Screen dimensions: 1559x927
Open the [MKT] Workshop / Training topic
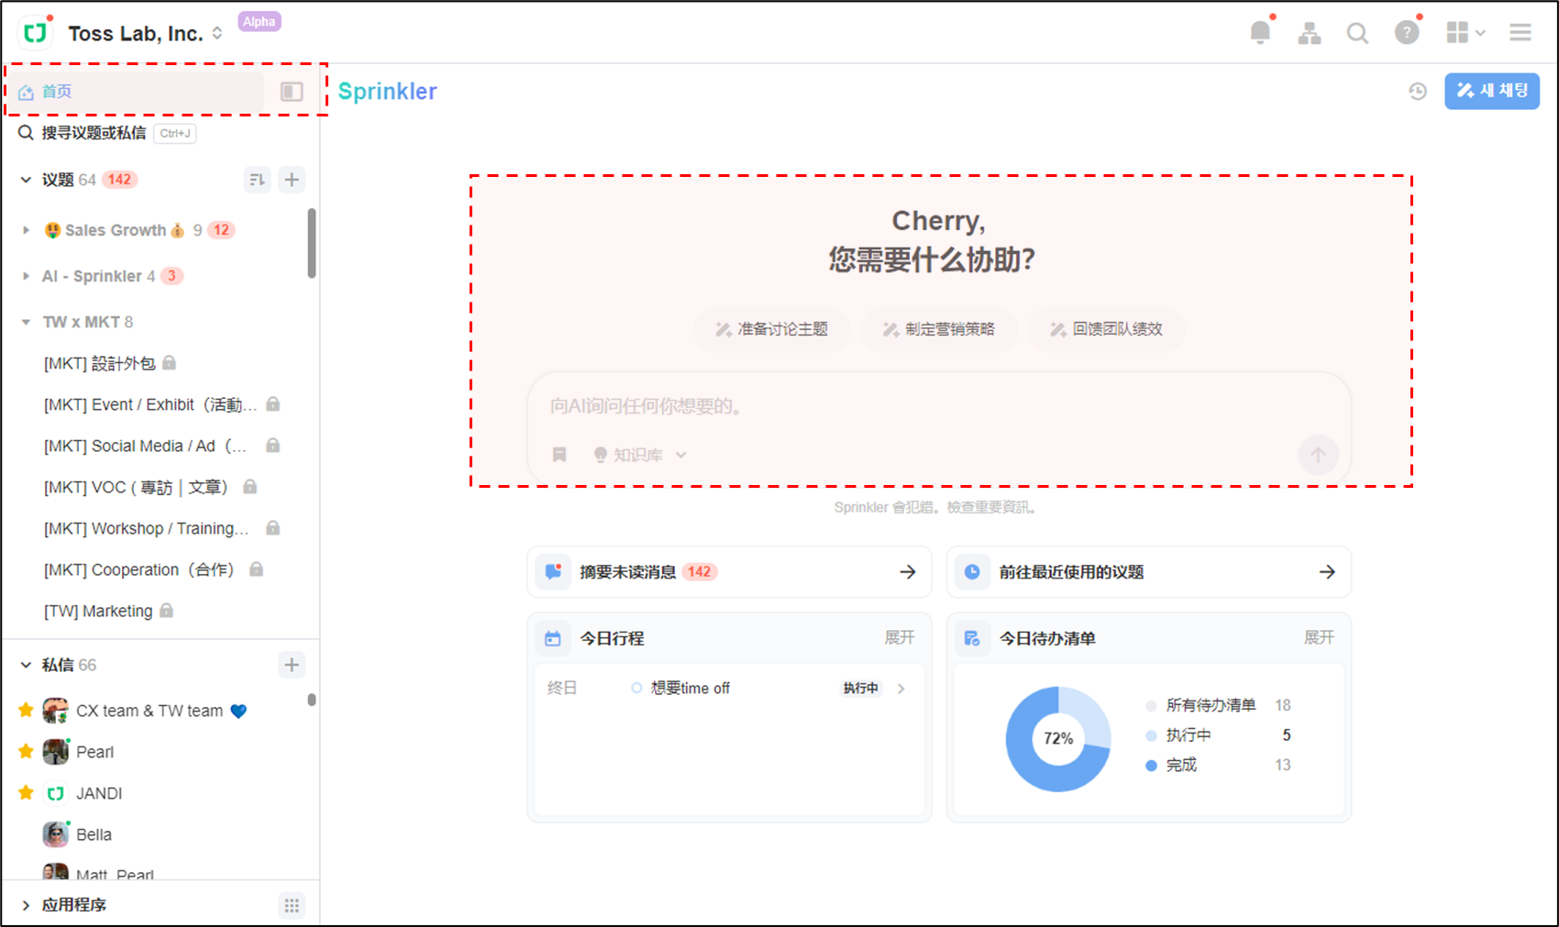pos(162,528)
